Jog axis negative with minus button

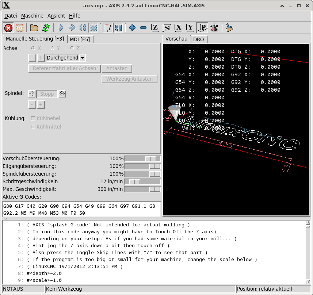pos(32,58)
